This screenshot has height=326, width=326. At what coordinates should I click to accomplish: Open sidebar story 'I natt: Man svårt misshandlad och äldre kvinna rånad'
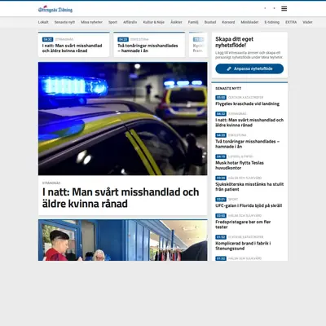click(249, 122)
